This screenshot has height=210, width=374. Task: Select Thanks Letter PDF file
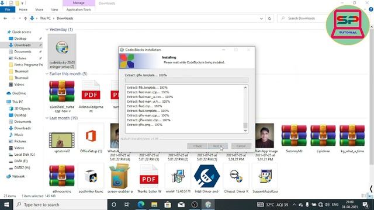tap(149, 178)
